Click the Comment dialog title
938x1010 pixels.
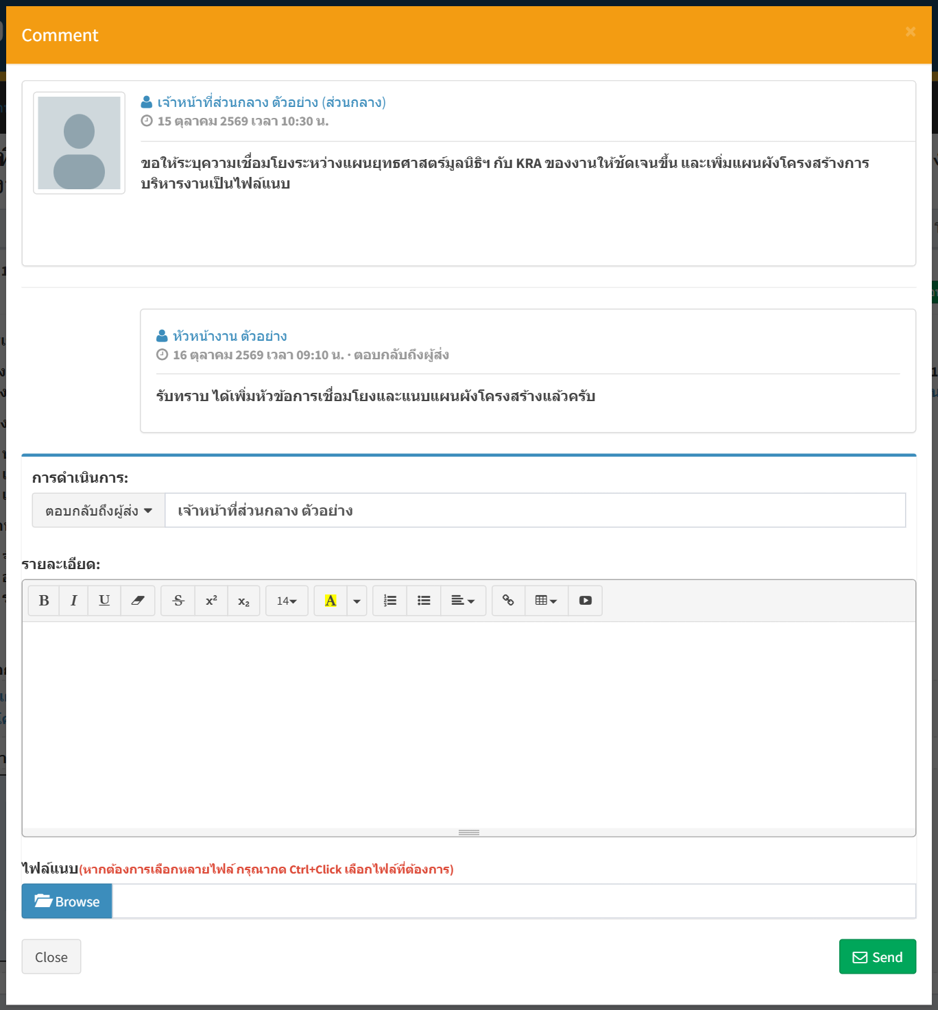tap(60, 35)
